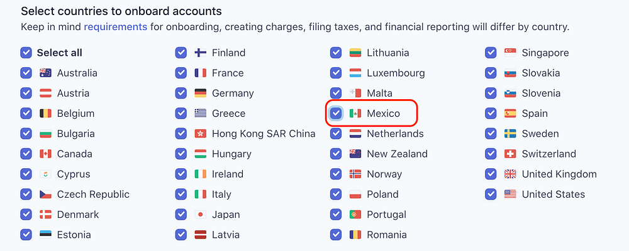629x251 pixels.
Task: Click the Select all label
Action: [x=60, y=53]
